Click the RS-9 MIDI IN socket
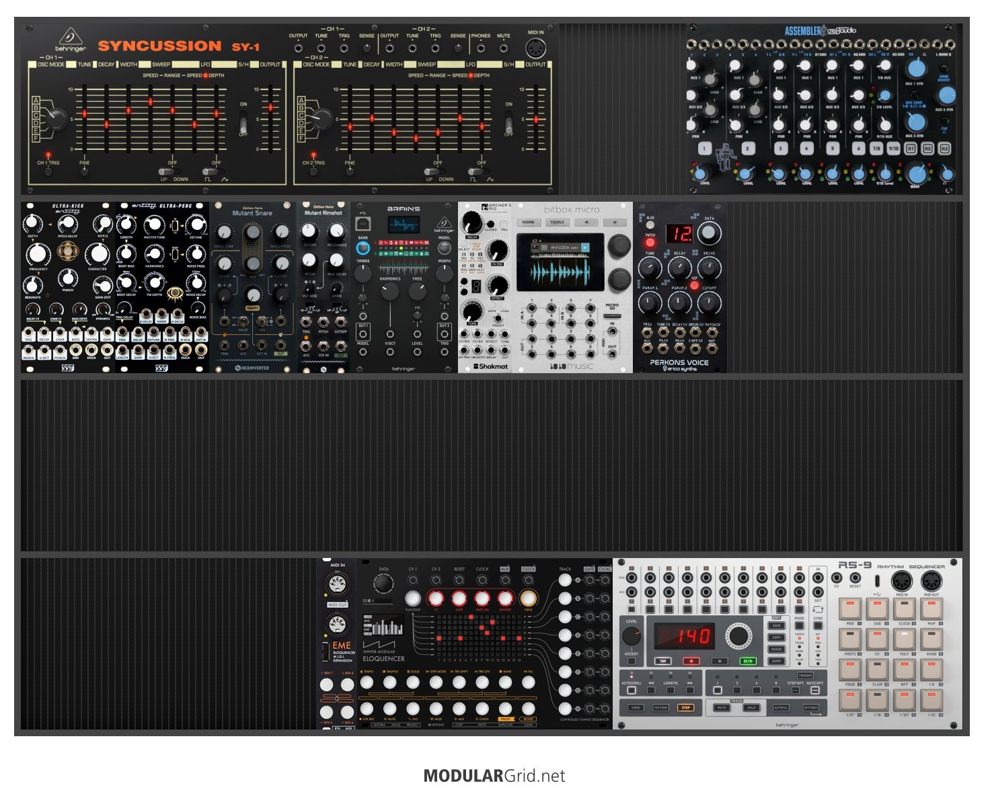 pos(901,582)
